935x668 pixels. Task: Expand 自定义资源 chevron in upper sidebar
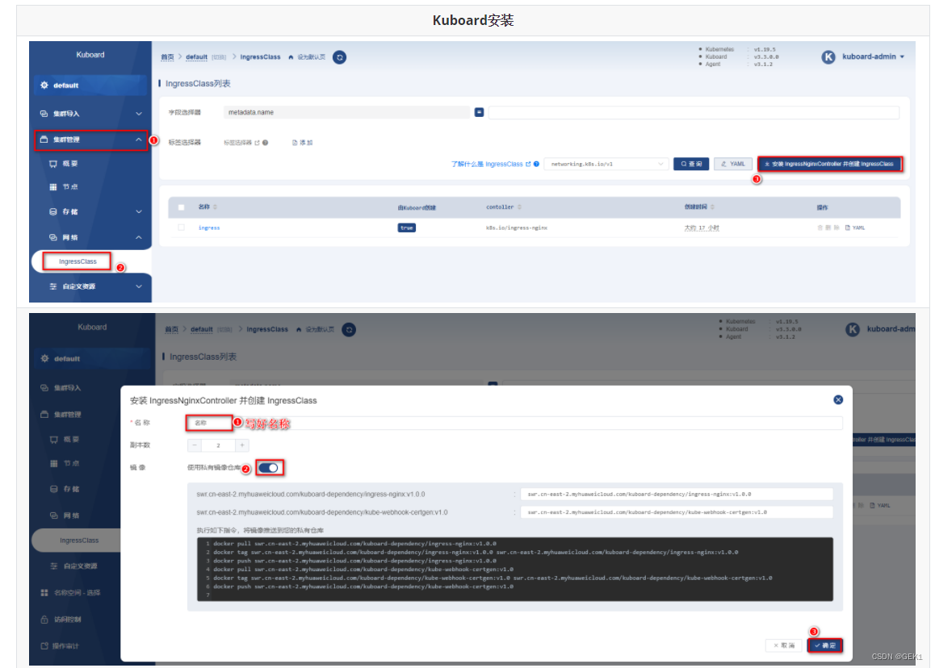(x=139, y=286)
